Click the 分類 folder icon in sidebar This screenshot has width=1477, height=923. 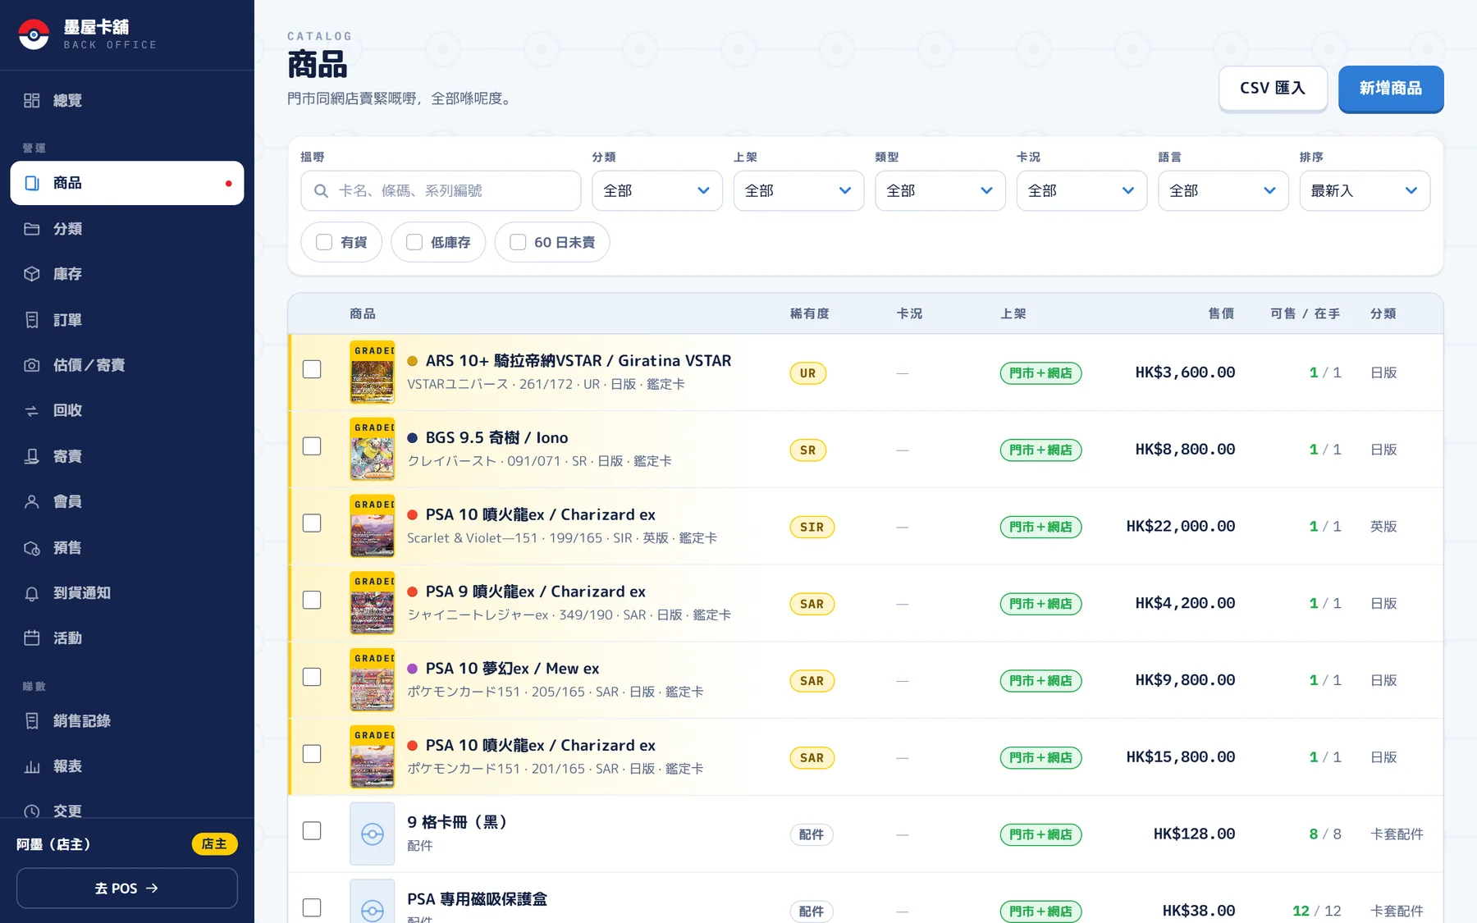tap(32, 229)
